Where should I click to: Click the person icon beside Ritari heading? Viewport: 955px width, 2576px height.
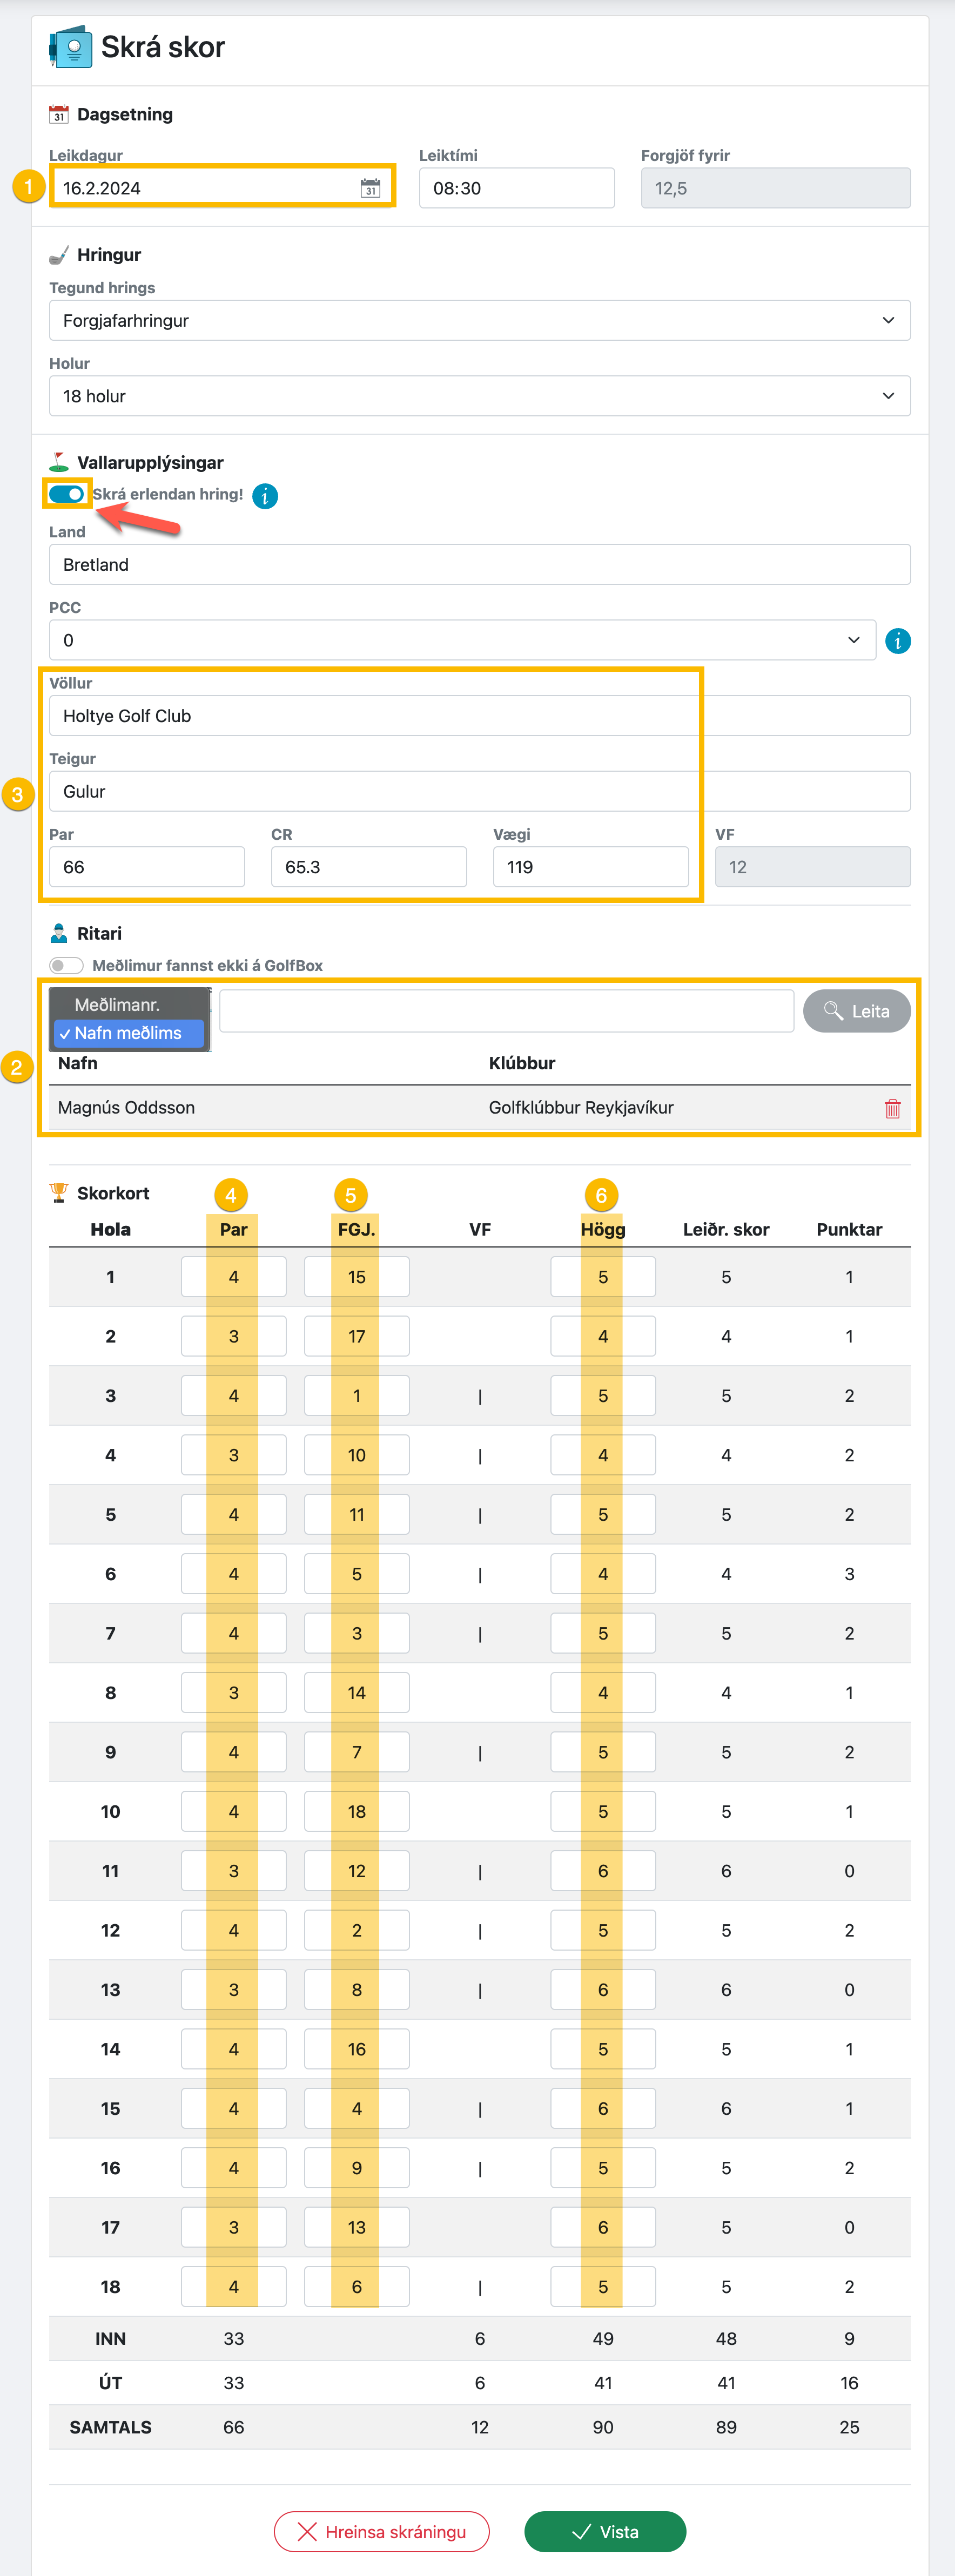[59, 933]
